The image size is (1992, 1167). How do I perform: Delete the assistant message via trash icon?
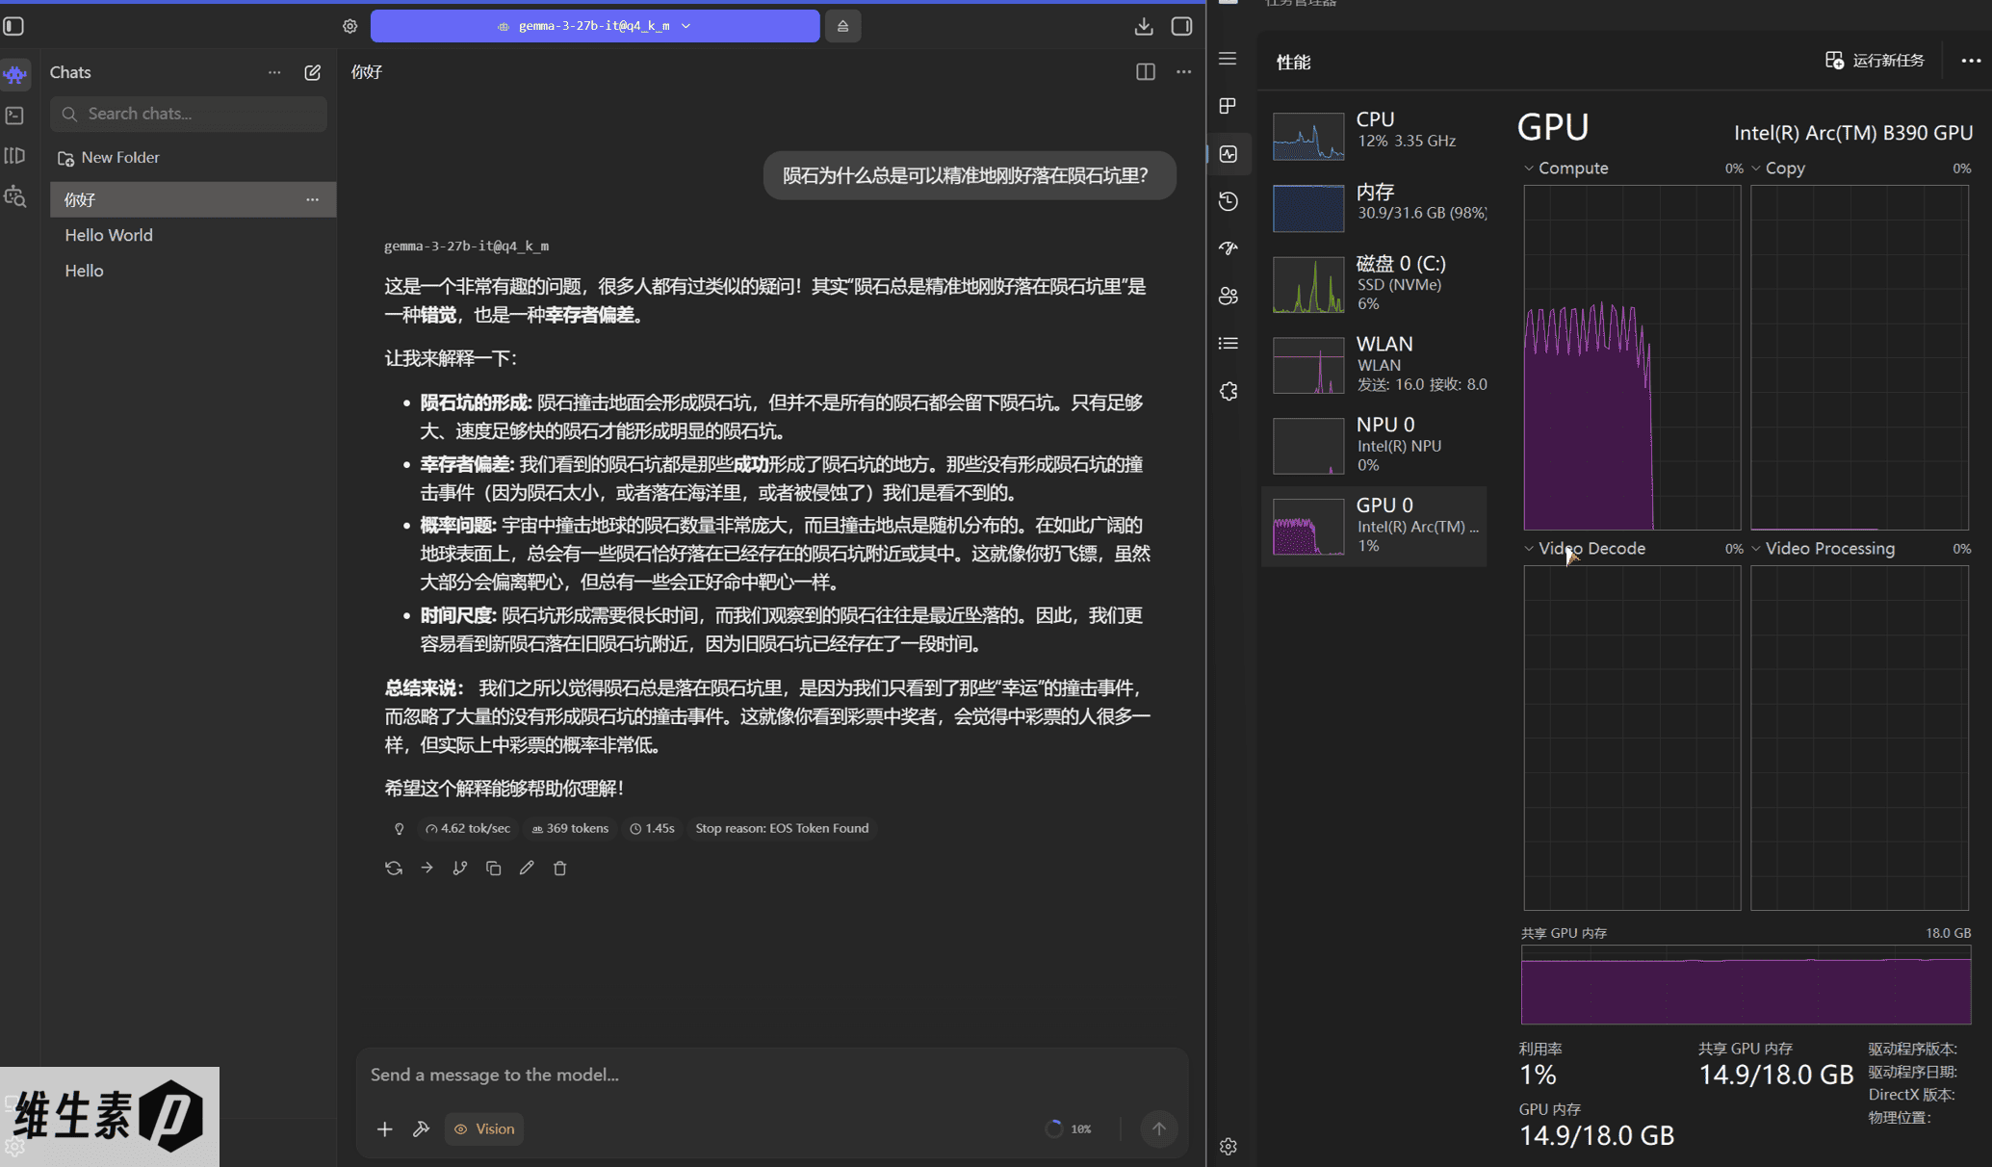pos(560,869)
